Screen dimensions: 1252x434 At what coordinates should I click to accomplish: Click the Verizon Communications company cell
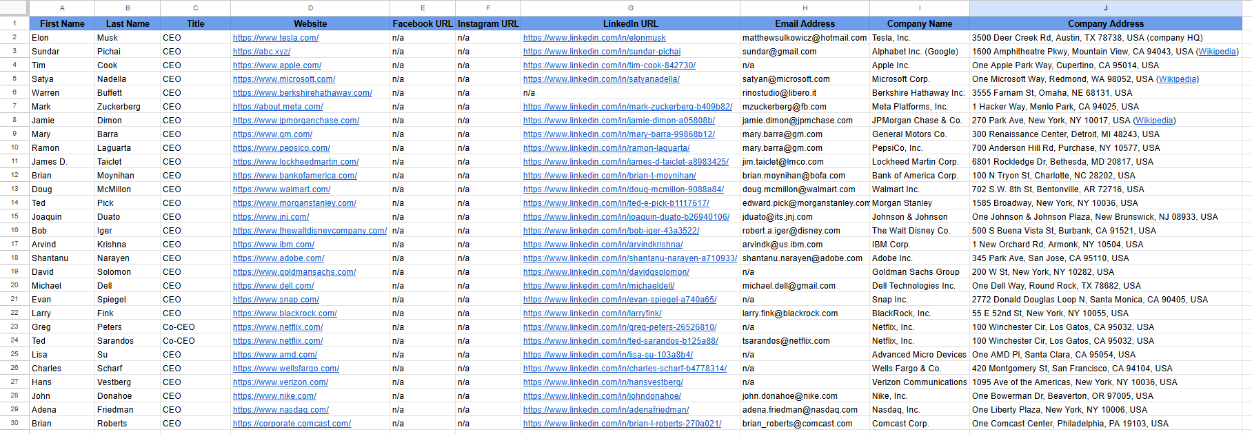point(920,382)
